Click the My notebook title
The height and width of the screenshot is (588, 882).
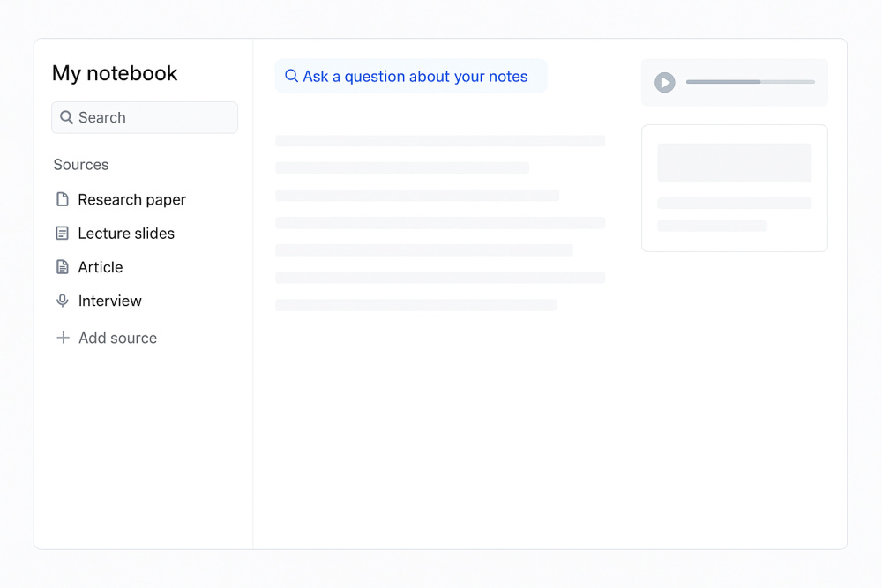[115, 73]
